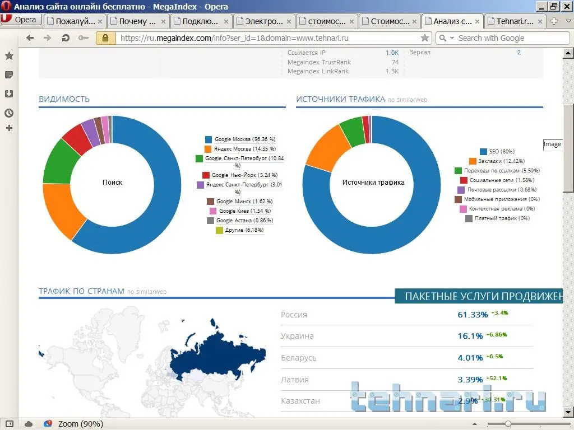Open the ПАКЕТНЫЕ УСЛУГИ ПРОДВИЖЕНИЯ banner
574x430 pixels.
click(479, 296)
